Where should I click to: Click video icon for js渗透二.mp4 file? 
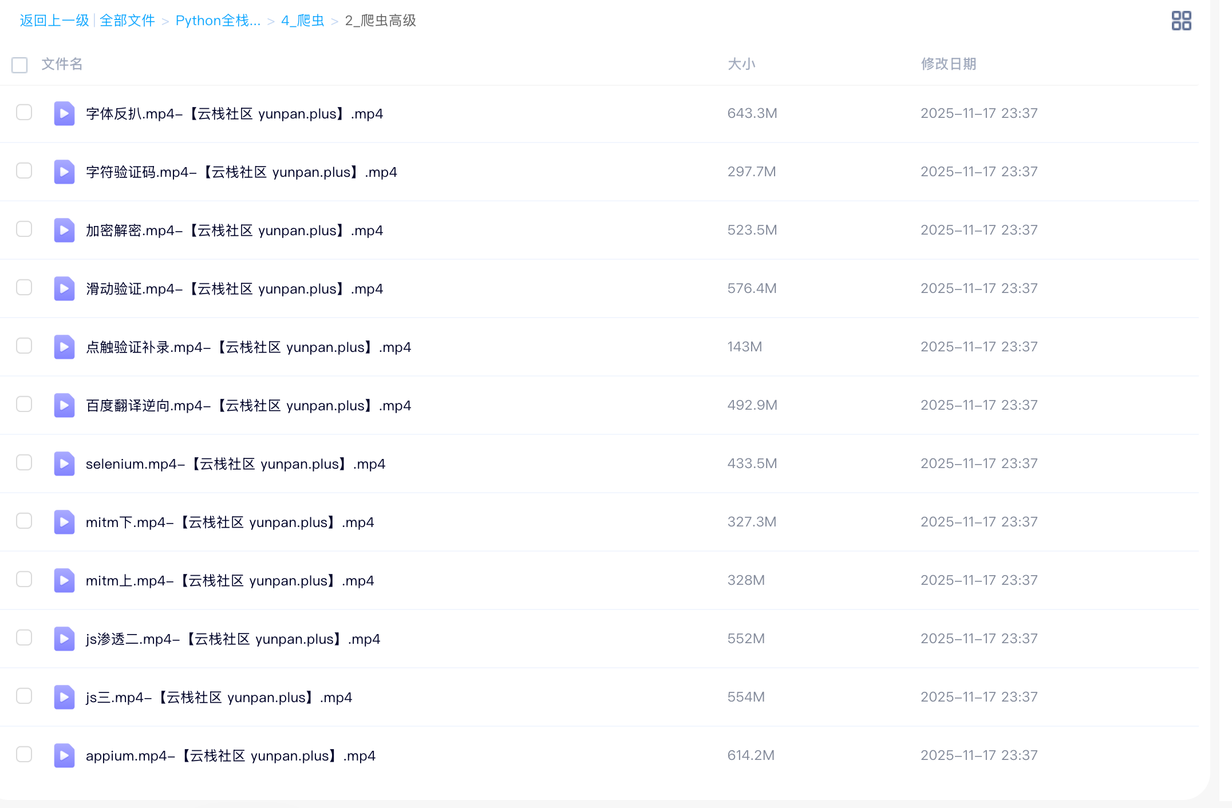click(64, 639)
